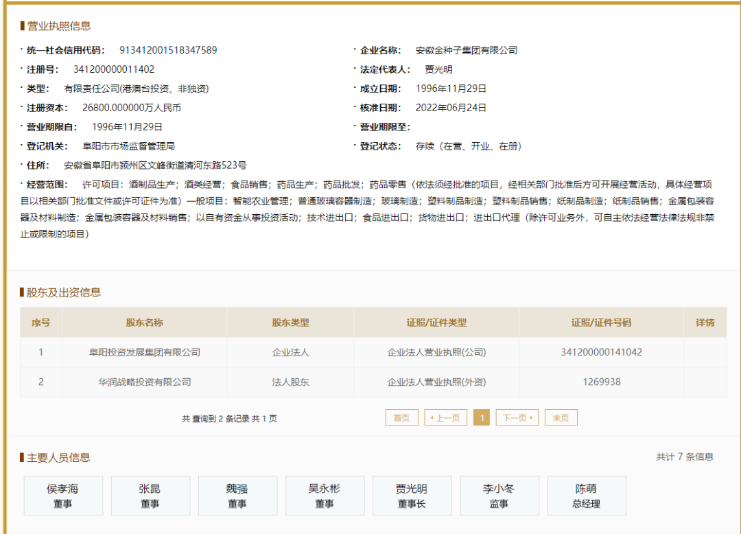Viewport: 741px width, 534px height.
Task: Open personnel card 张昆 董事
Action: [x=151, y=496]
